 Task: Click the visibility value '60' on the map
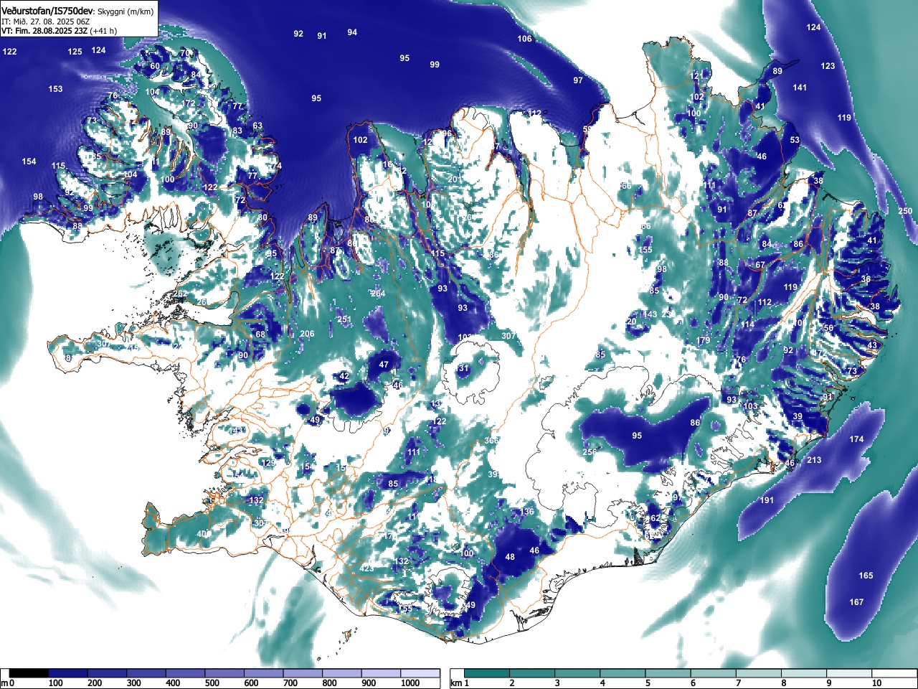[155, 66]
